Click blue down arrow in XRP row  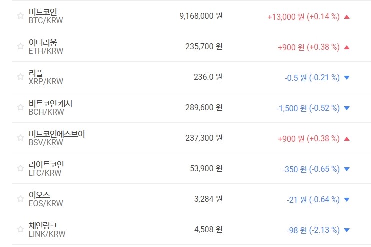pos(347,77)
